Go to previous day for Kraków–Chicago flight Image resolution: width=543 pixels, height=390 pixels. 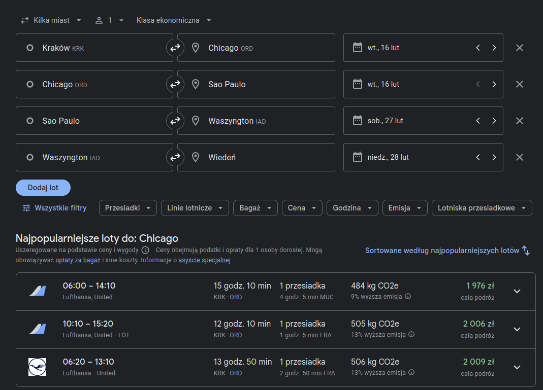point(478,48)
